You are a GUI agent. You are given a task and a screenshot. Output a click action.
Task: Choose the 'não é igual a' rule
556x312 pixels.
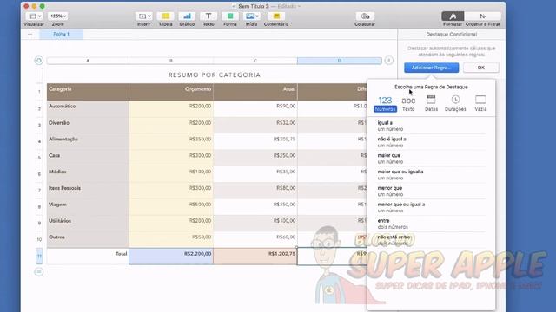[431, 142]
